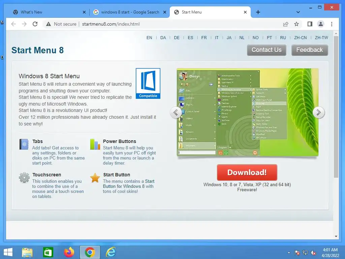
Task: Bookmark this page with the star icon
Action: tap(296, 24)
